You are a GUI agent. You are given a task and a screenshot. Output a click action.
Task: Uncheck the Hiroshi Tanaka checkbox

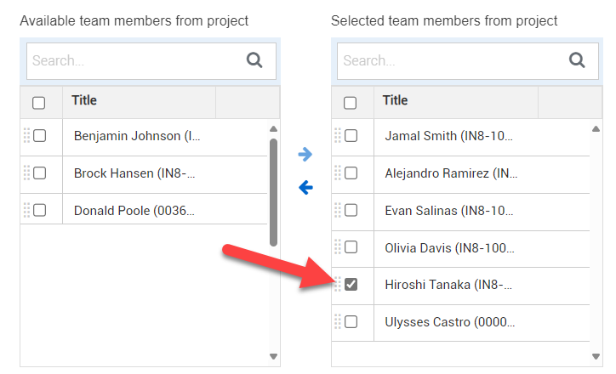click(x=351, y=284)
